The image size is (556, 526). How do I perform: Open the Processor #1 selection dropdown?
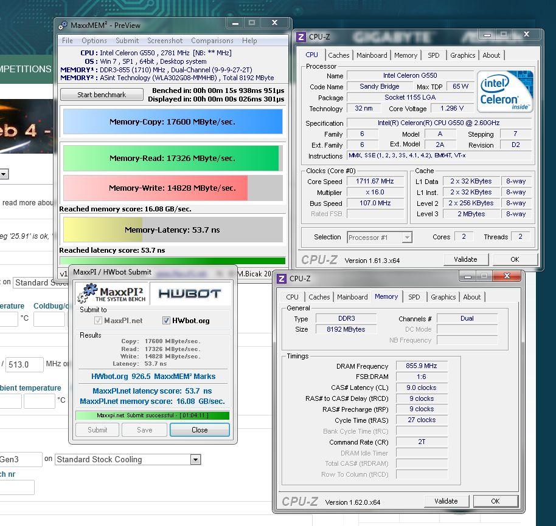point(408,237)
